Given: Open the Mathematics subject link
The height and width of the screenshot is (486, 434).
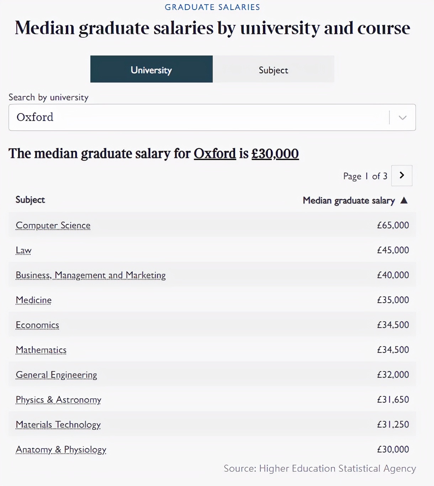Looking at the screenshot, I should point(41,350).
